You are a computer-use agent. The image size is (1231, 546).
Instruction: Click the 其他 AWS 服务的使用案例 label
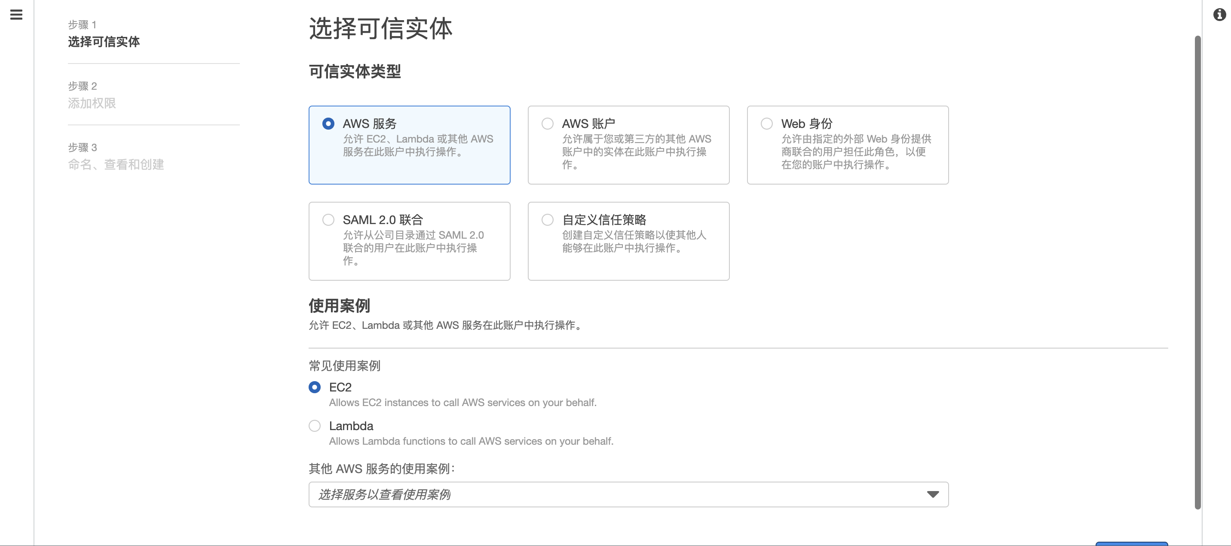[x=382, y=469]
